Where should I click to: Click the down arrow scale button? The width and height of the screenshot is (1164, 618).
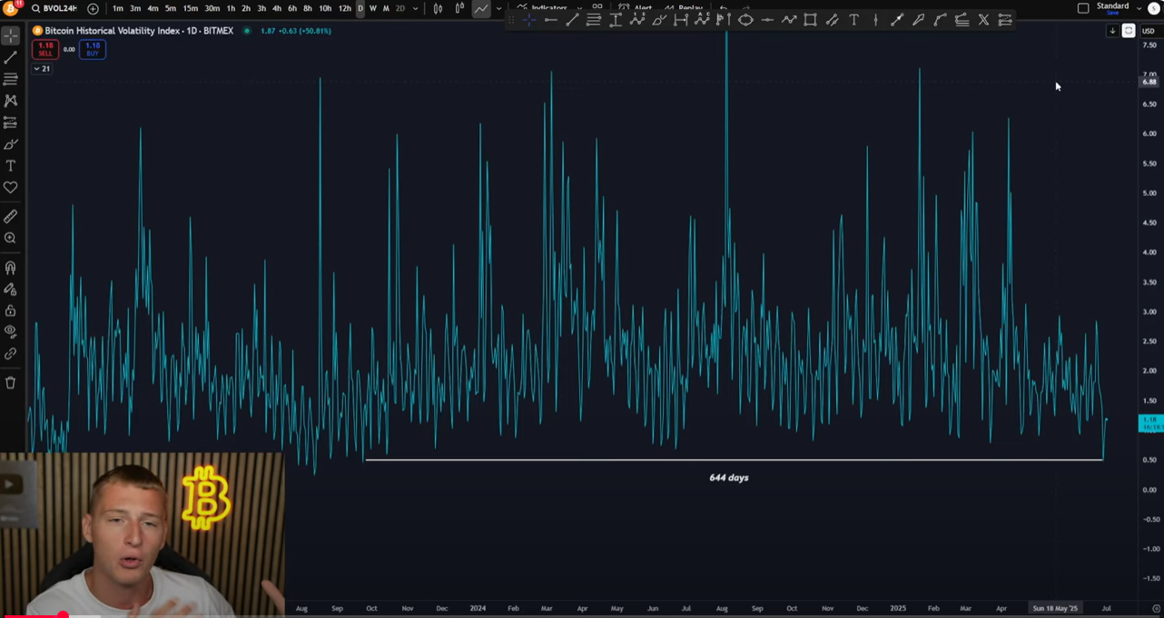(1112, 31)
